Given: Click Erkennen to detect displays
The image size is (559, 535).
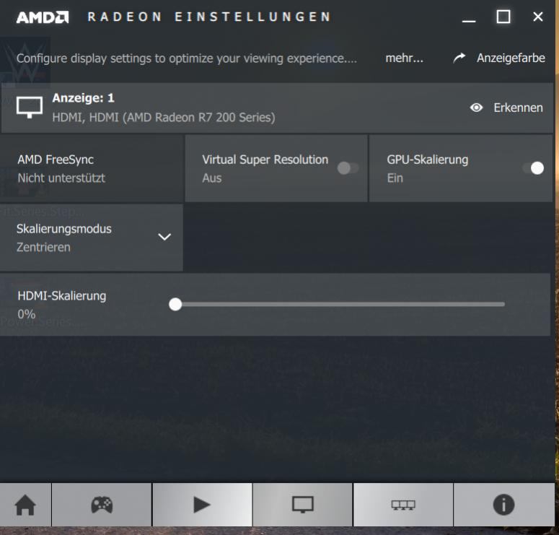Looking at the screenshot, I should point(518,108).
